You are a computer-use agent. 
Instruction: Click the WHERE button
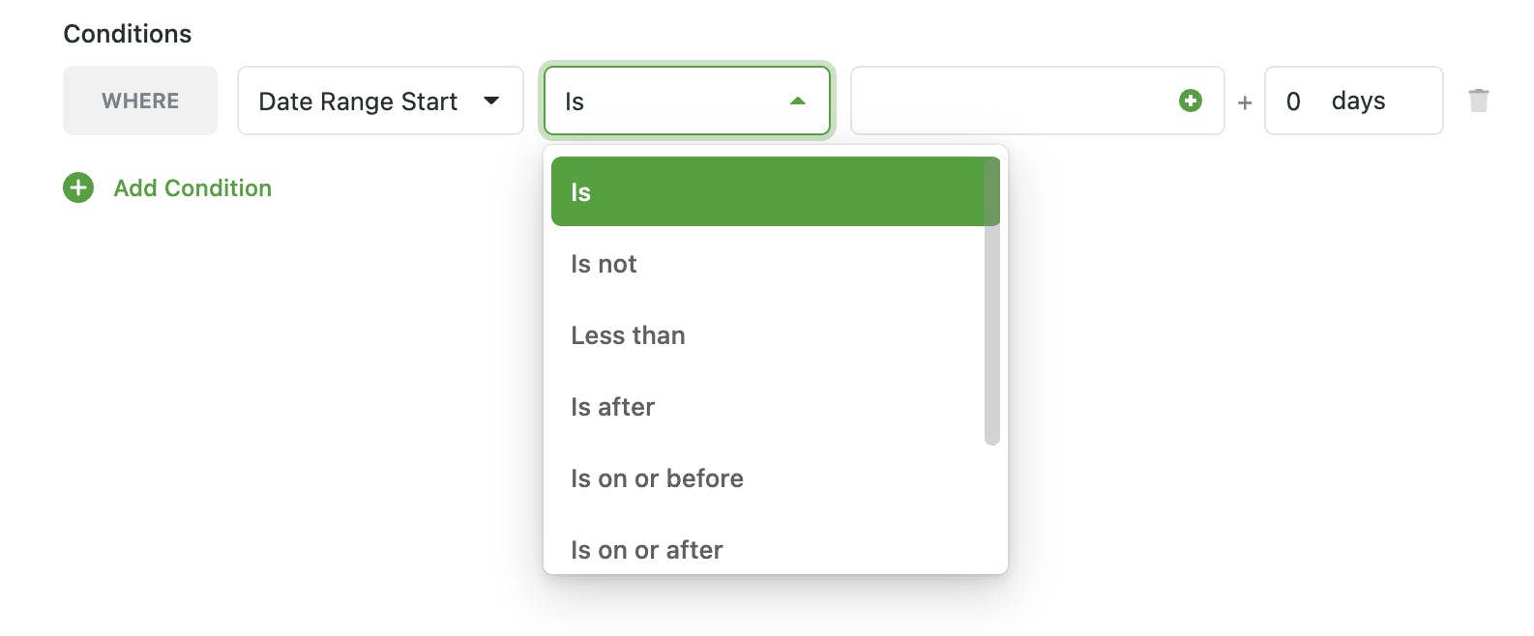pos(140,101)
